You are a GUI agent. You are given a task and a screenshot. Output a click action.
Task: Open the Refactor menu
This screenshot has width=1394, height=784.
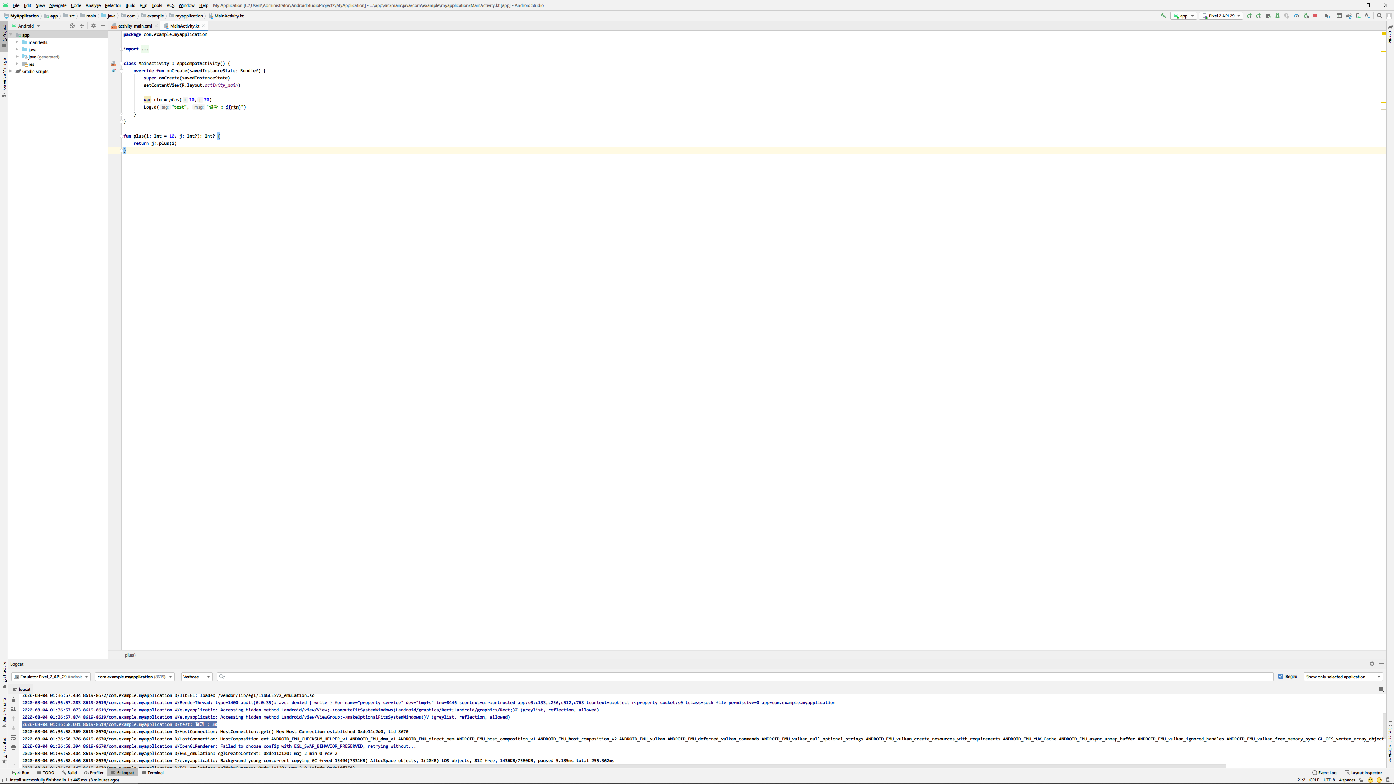(113, 5)
